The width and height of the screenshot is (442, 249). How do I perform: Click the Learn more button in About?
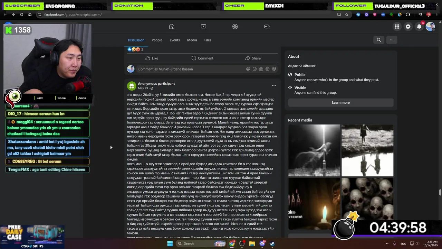[x=341, y=102]
